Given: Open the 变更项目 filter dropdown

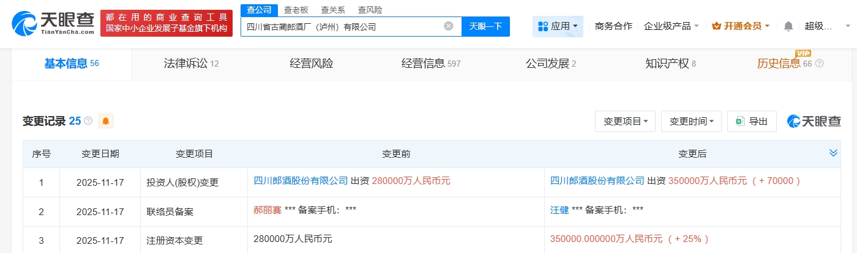Looking at the screenshot, I should 626,121.
